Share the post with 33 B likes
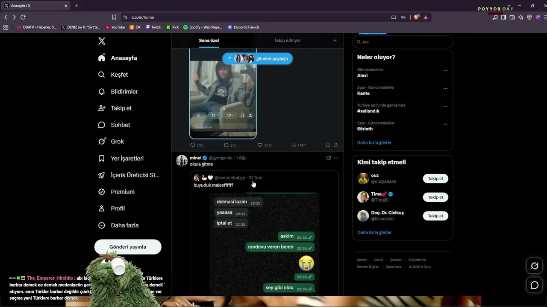 click(336, 145)
